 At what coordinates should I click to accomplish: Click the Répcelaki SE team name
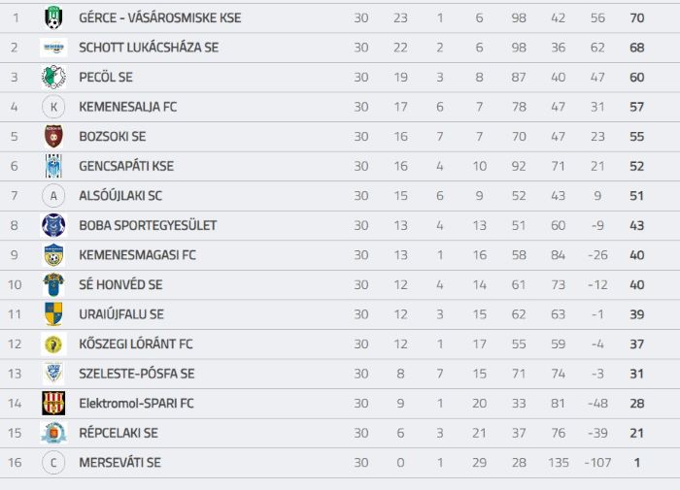(119, 433)
